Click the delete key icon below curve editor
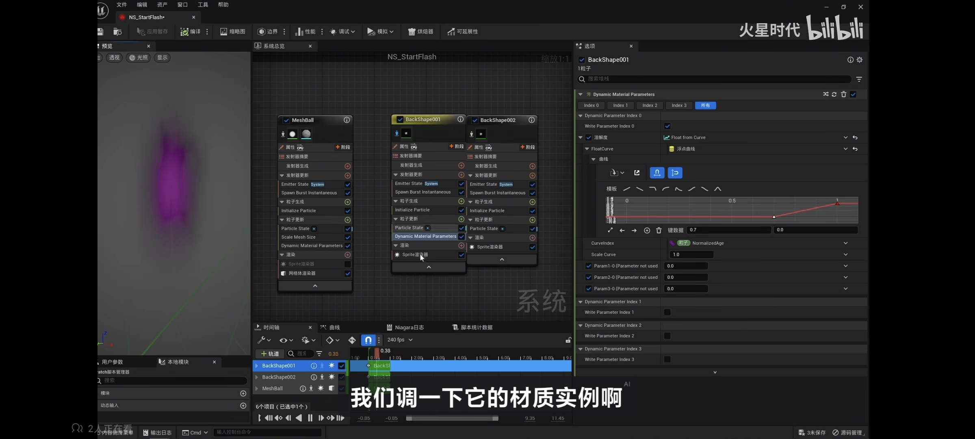This screenshot has height=439, width=975. (x=659, y=230)
